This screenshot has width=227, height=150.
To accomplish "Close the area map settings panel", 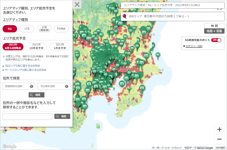I will [x=77, y=4].
